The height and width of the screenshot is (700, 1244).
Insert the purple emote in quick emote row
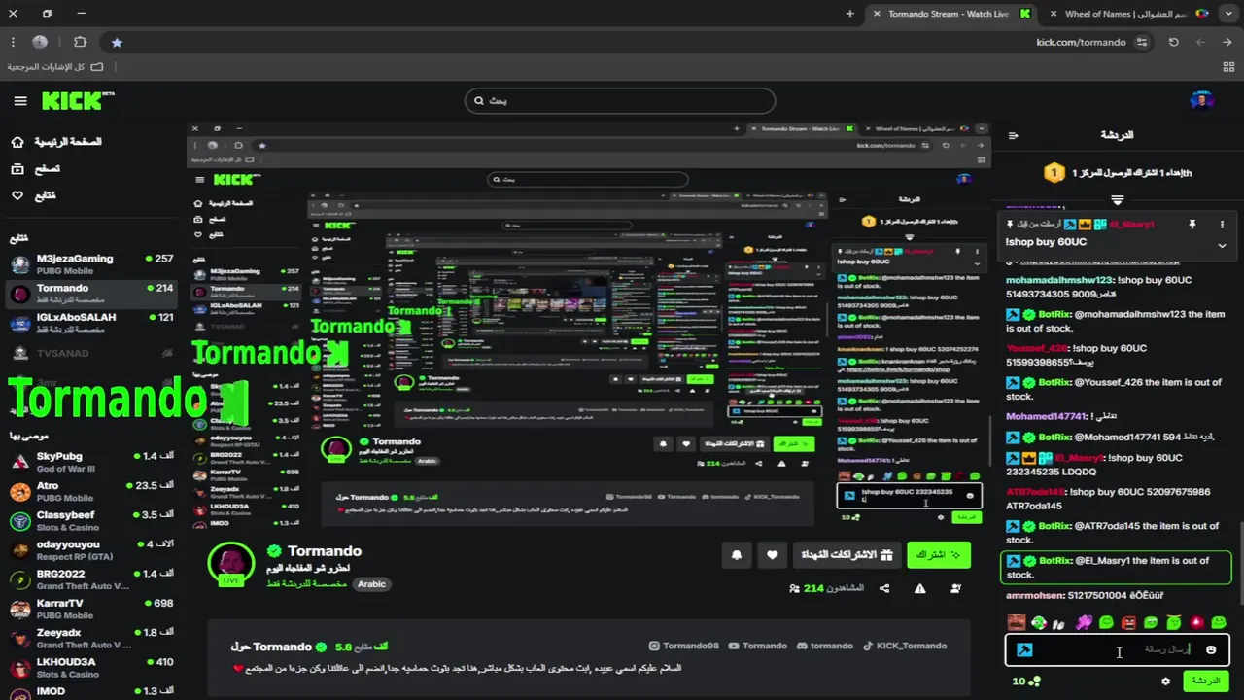point(1084,622)
